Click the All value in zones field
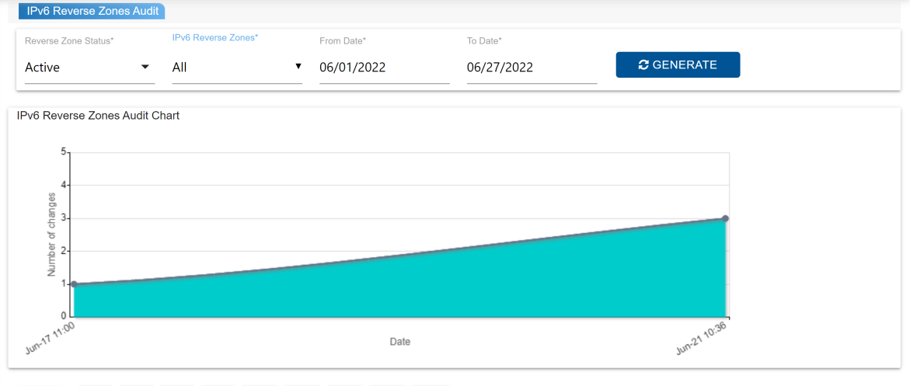The height and width of the screenshot is (386, 910). (180, 68)
